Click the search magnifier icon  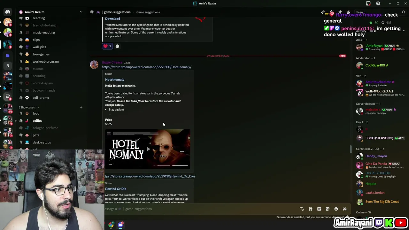pos(404,12)
